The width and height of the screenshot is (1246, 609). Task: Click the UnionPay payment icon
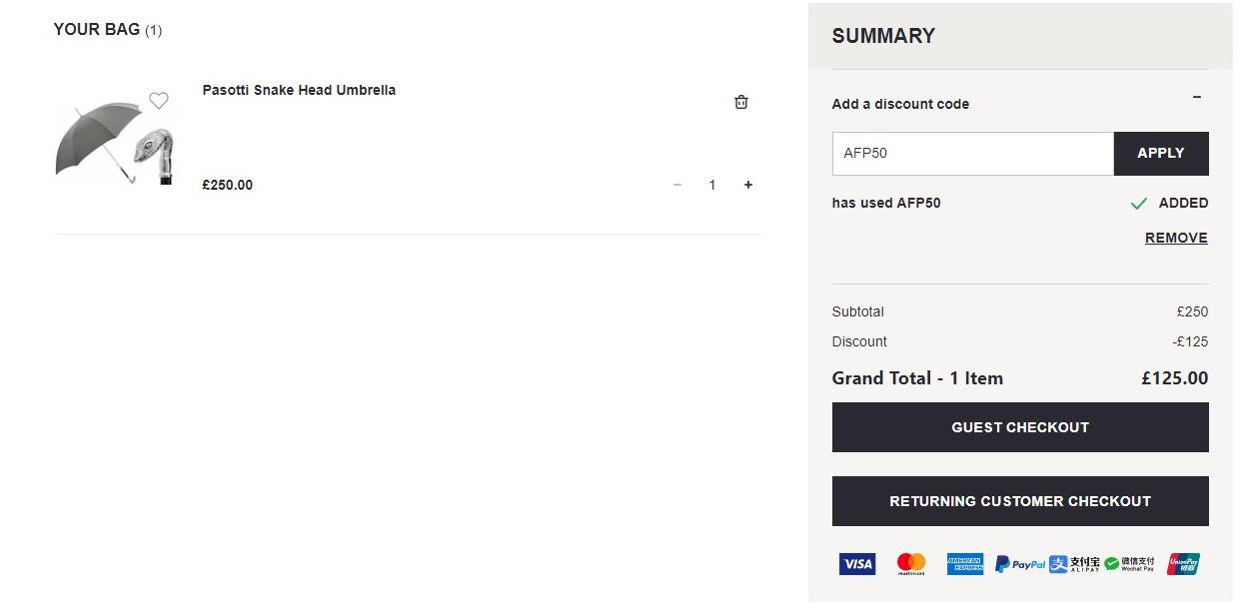pos(1183,564)
